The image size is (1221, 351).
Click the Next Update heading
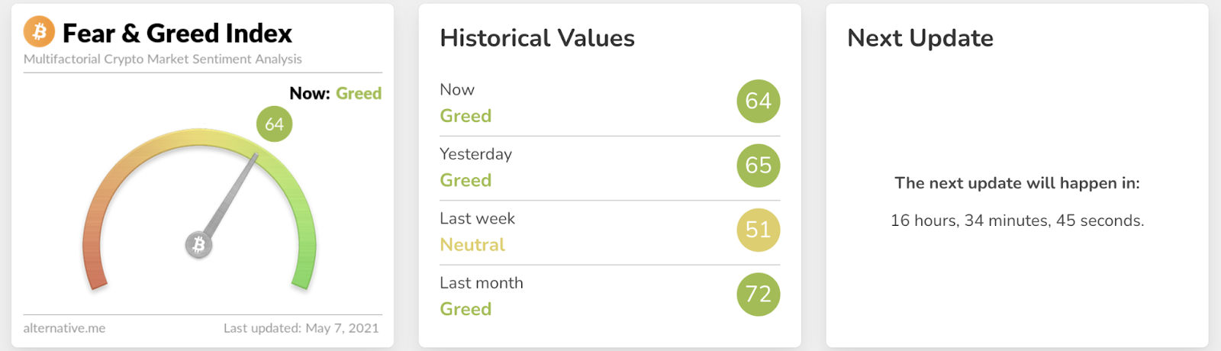(920, 38)
